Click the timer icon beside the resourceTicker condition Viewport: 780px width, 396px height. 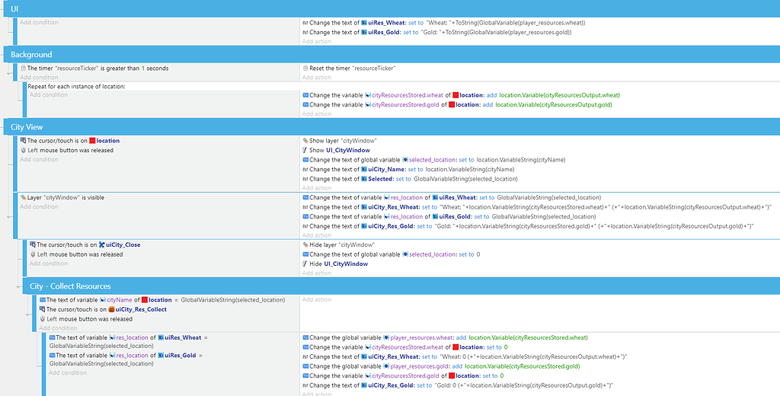point(23,69)
